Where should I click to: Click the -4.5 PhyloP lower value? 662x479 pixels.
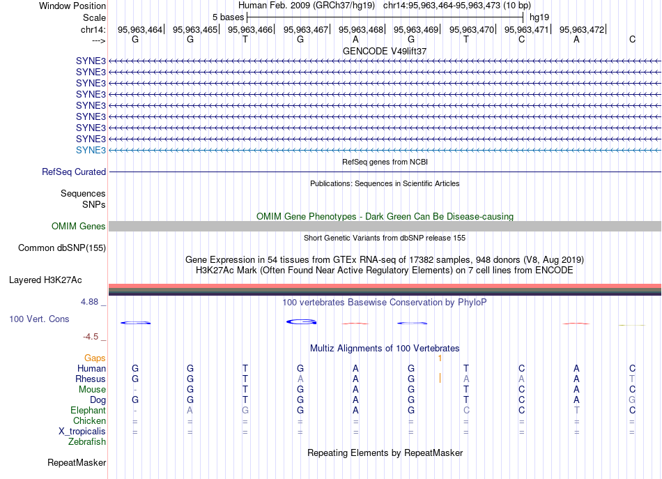pyautogui.click(x=91, y=337)
